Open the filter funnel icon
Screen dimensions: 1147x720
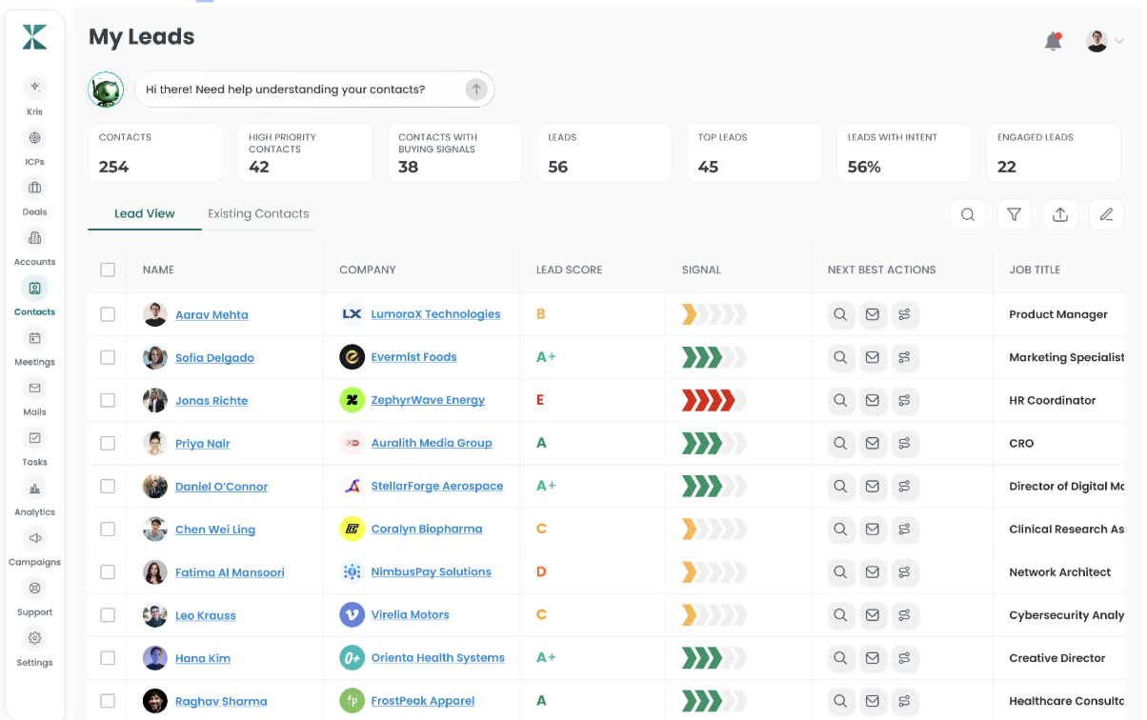click(x=1014, y=214)
